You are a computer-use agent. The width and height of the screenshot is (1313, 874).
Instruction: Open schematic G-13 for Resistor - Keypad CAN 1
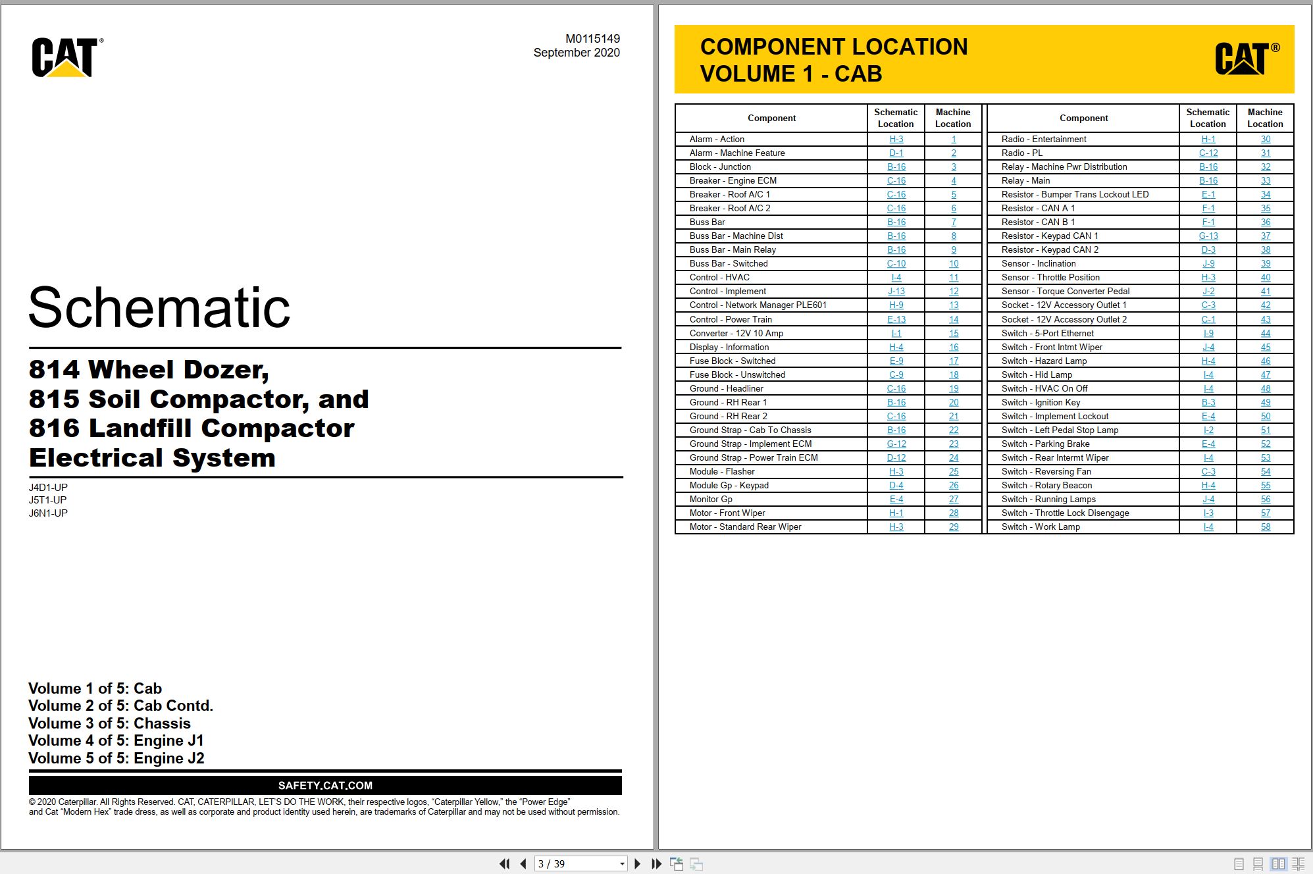[x=1208, y=236]
